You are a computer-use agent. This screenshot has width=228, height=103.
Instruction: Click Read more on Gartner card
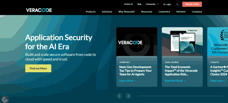click(x=218, y=81)
